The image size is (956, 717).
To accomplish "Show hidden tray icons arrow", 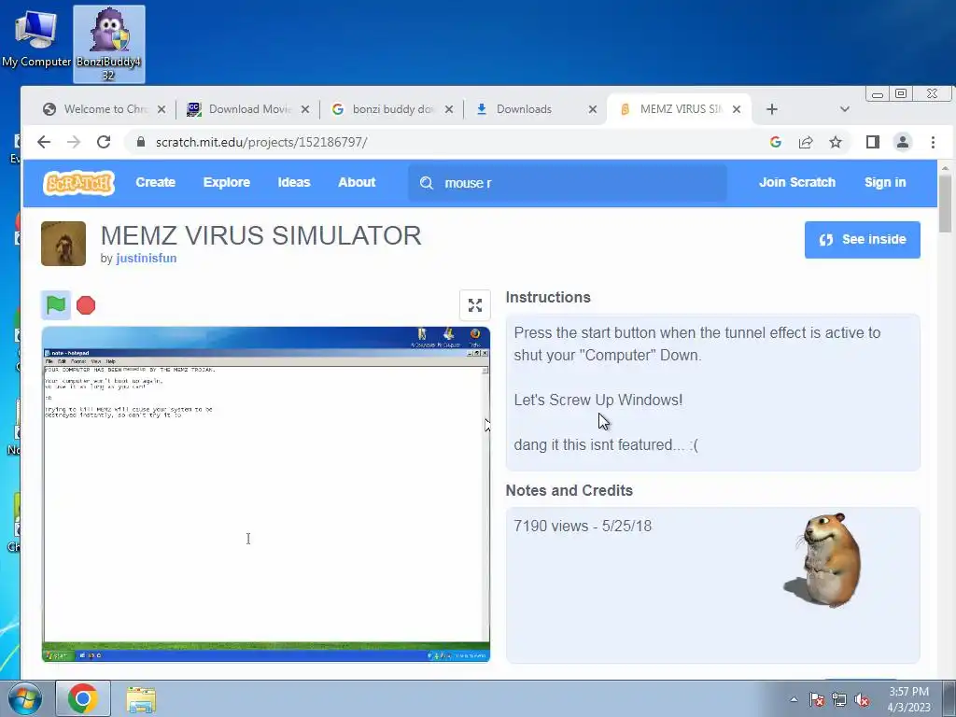I will (x=794, y=699).
